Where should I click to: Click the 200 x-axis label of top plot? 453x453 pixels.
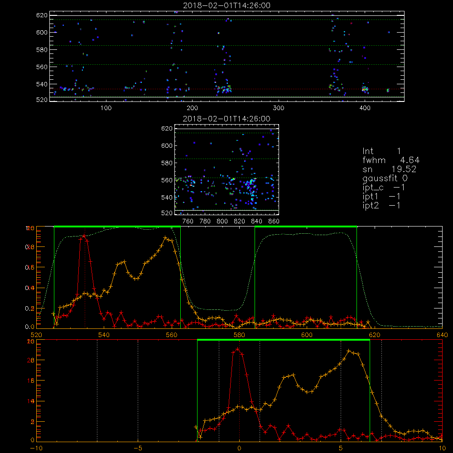click(x=192, y=108)
